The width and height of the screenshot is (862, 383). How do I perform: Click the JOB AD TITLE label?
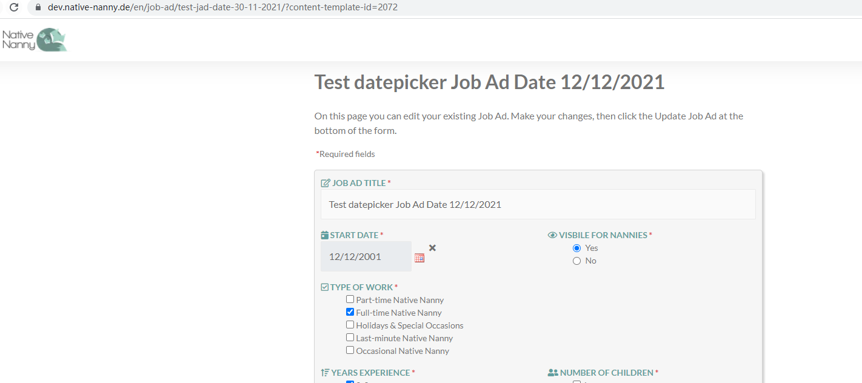[x=359, y=183]
